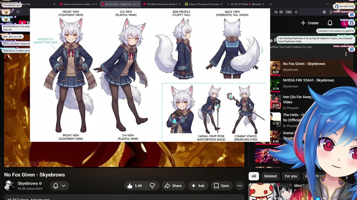Open the No Fox Given playlist thumbnail
The width and height of the screenshot is (357, 200).
(275, 68)
